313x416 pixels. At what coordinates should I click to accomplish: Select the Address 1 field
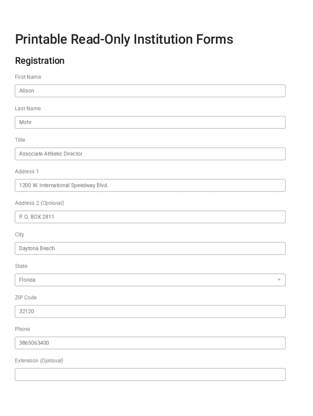150,185
